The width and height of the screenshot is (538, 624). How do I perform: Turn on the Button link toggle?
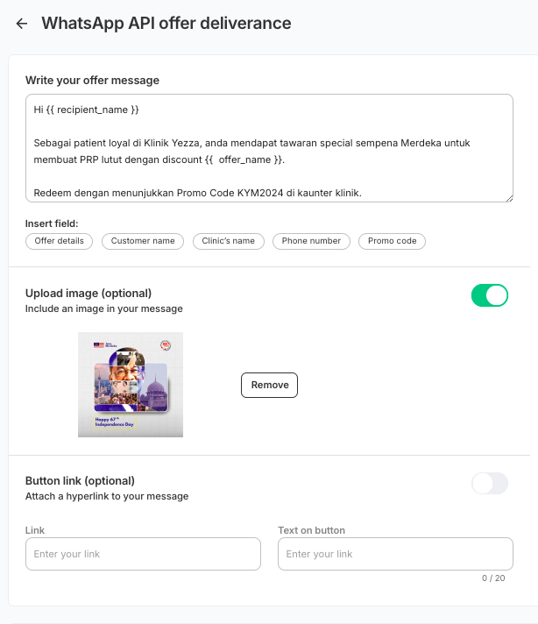click(489, 483)
